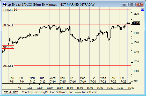The height and width of the screenshot is (96, 146).
Task: Select the 1013.61 reference line label
Action: pyautogui.click(x=8, y=66)
